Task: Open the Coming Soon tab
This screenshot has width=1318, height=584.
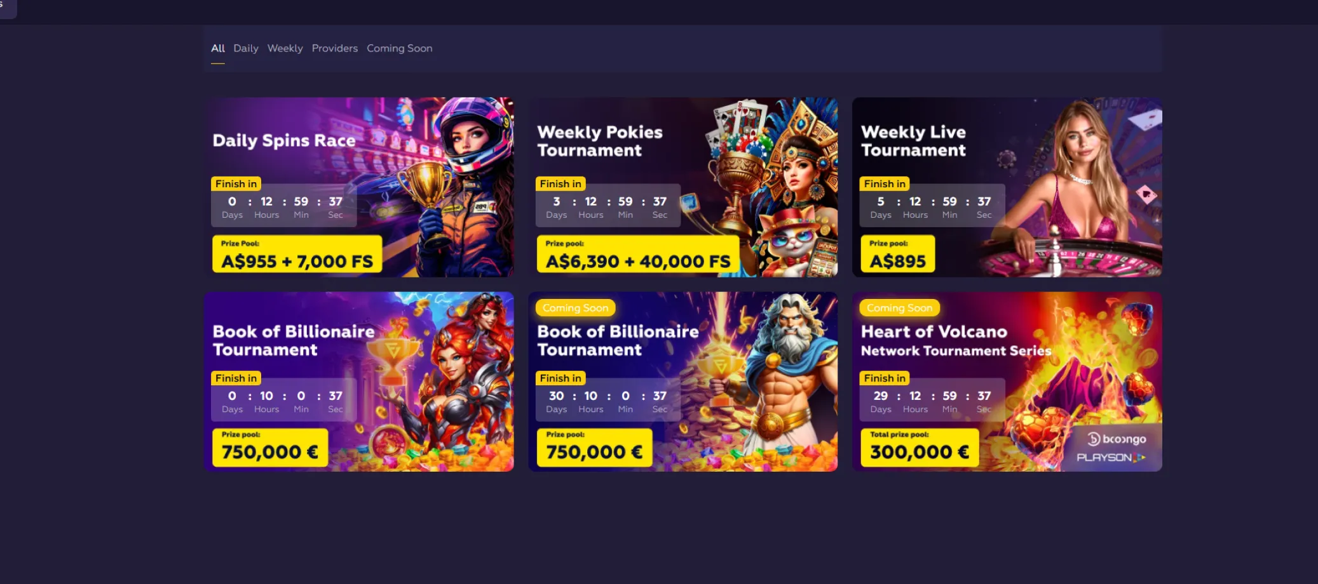Action: pyautogui.click(x=399, y=48)
